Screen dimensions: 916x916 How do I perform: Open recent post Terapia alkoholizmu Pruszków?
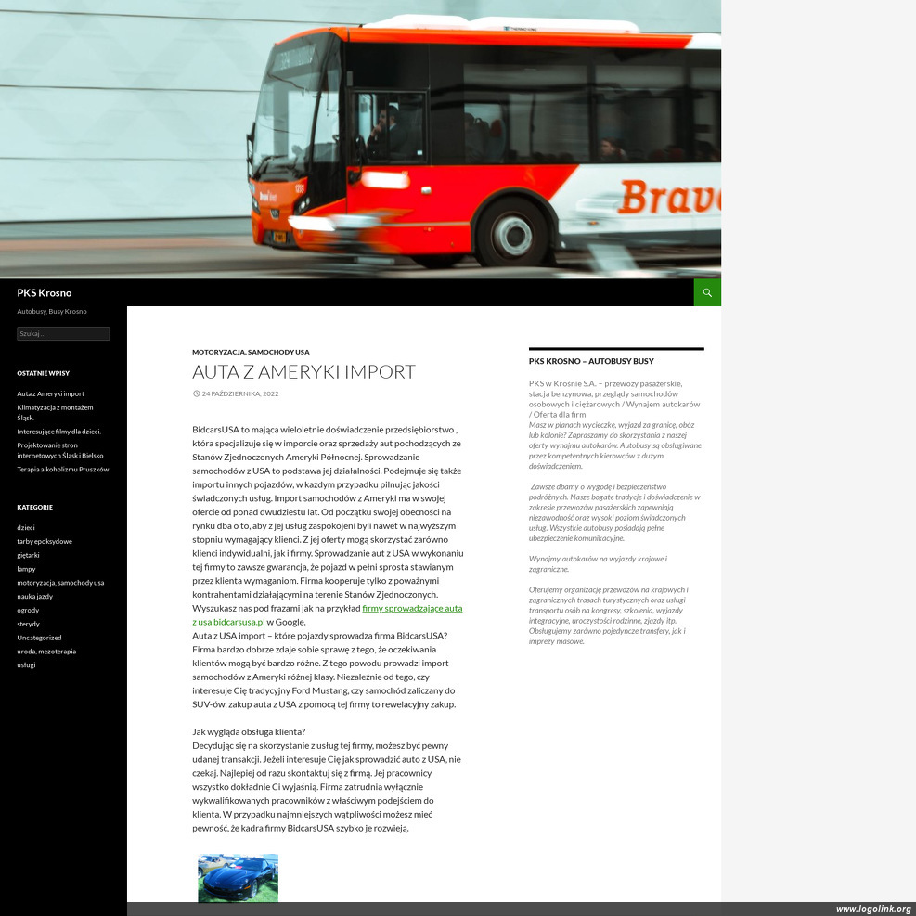click(x=63, y=469)
